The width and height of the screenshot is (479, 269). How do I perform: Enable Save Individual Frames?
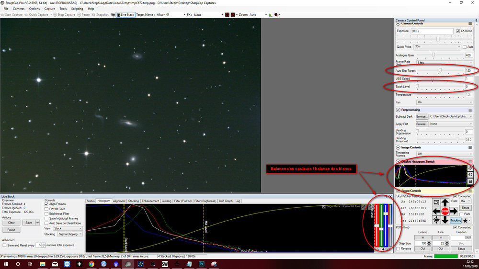click(46, 218)
